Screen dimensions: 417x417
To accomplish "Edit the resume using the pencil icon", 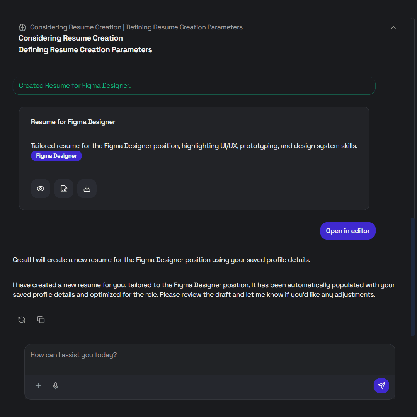I will point(64,189).
